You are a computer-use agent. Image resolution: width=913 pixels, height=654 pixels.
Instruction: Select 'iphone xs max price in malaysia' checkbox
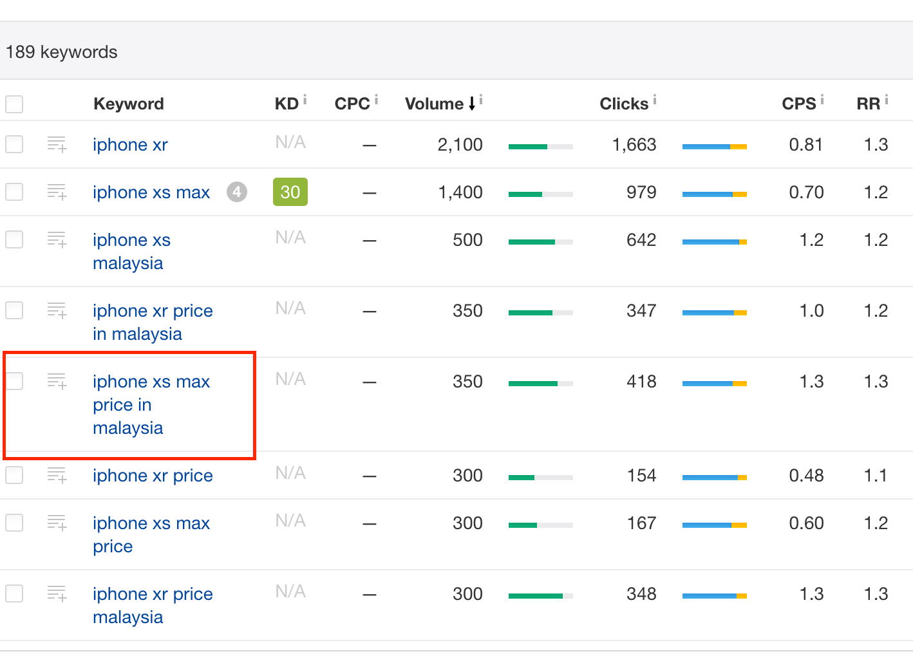coord(14,381)
